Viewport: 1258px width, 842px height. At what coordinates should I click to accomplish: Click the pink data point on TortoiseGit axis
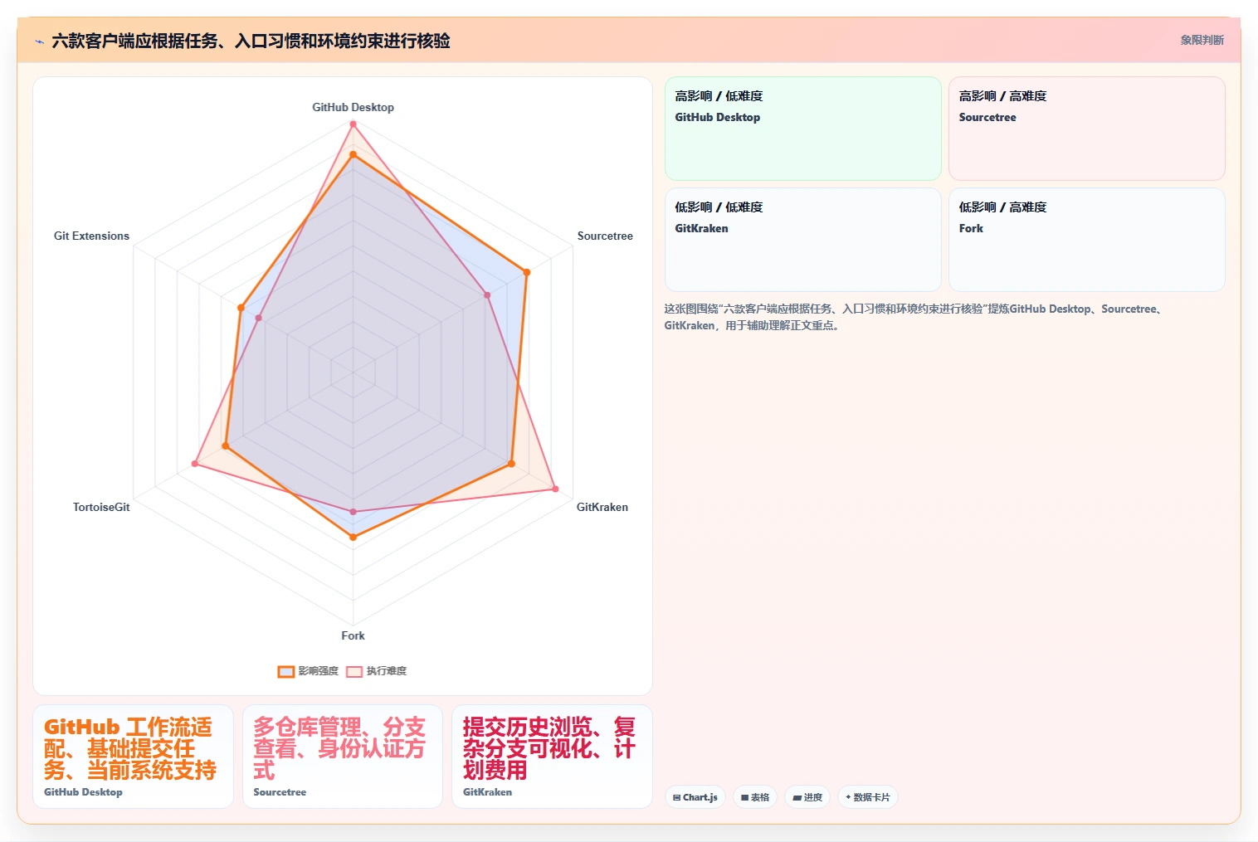pos(195,463)
